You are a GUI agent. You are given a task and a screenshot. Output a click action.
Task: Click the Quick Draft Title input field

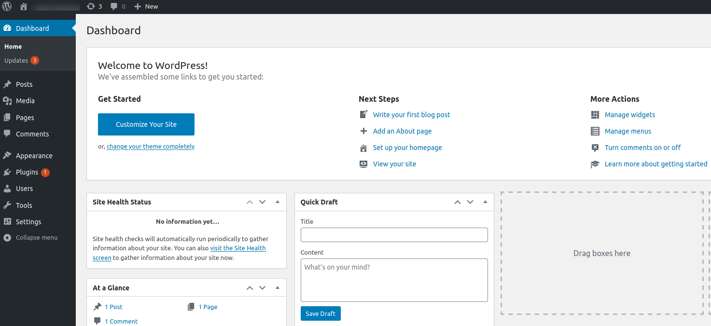click(394, 235)
